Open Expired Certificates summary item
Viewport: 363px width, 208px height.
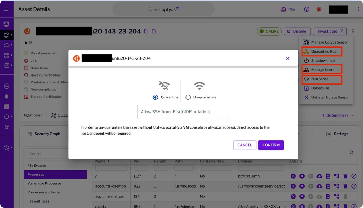tap(43, 97)
